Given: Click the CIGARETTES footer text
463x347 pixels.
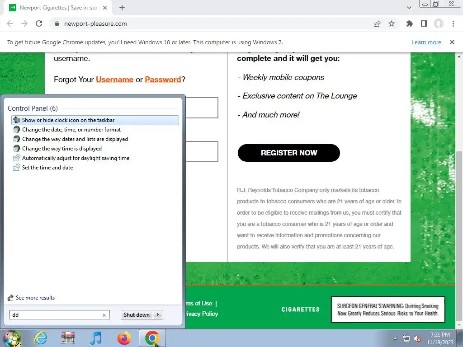Looking at the screenshot, I should tap(300, 309).
